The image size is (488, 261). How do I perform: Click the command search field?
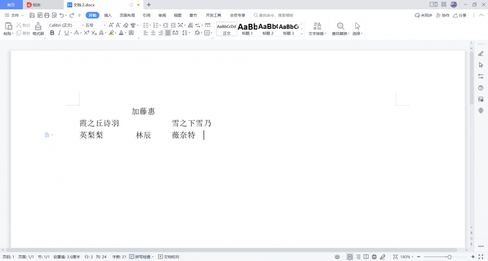(x=274, y=15)
